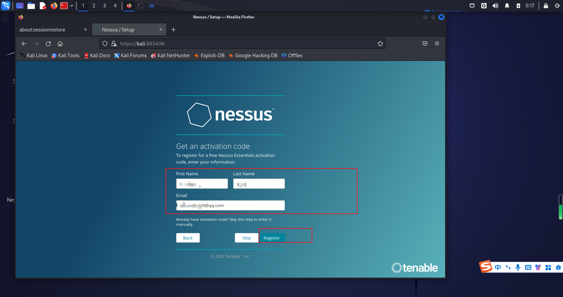The width and height of the screenshot is (563, 297).
Task: Toggle Chinese input mode indicator
Action: tap(498, 268)
